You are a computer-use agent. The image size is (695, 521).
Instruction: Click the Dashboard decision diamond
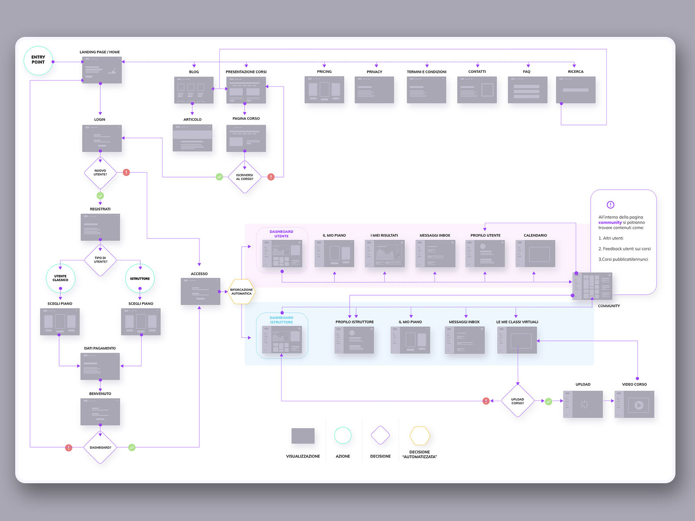tap(100, 447)
